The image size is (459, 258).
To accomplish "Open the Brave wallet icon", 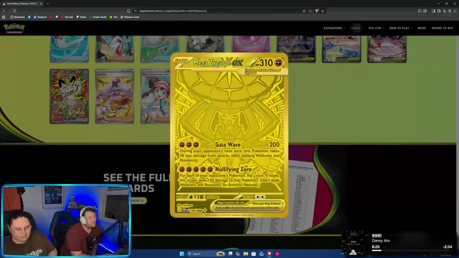I will pos(439,11).
